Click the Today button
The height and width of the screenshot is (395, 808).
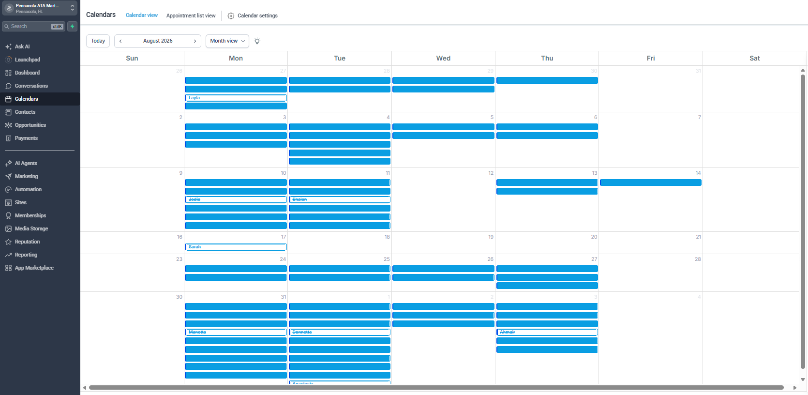pyautogui.click(x=98, y=41)
